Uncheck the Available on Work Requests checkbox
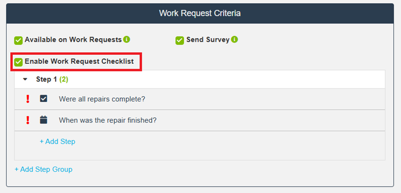The width and height of the screenshot is (401, 193). [x=19, y=40]
